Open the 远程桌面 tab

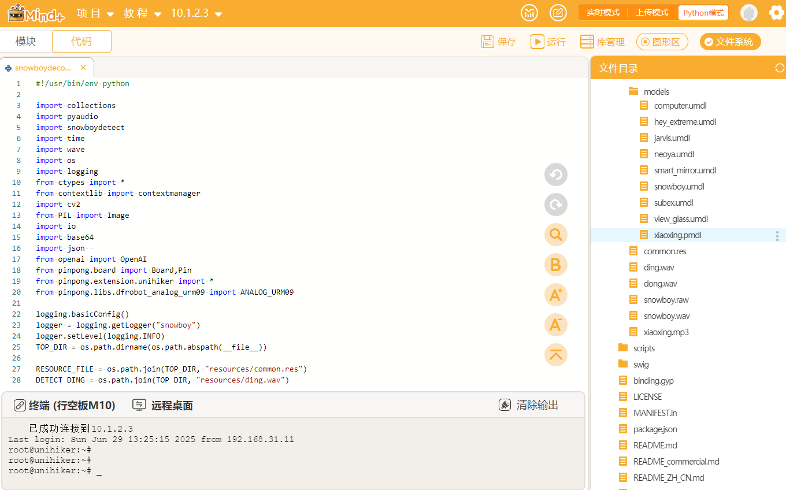pyautogui.click(x=163, y=406)
